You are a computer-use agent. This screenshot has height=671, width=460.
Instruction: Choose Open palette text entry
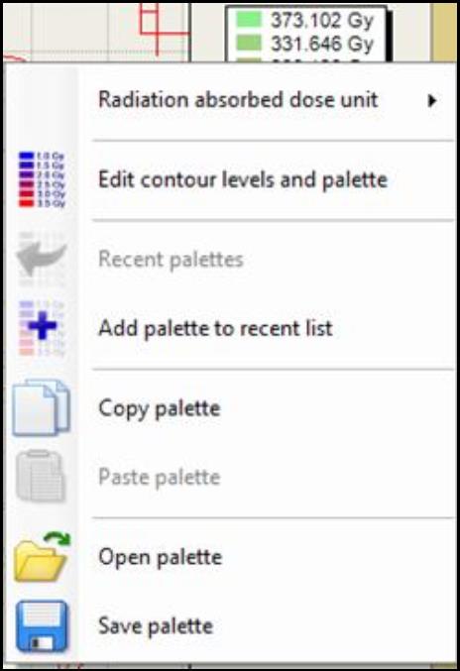[160, 557]
